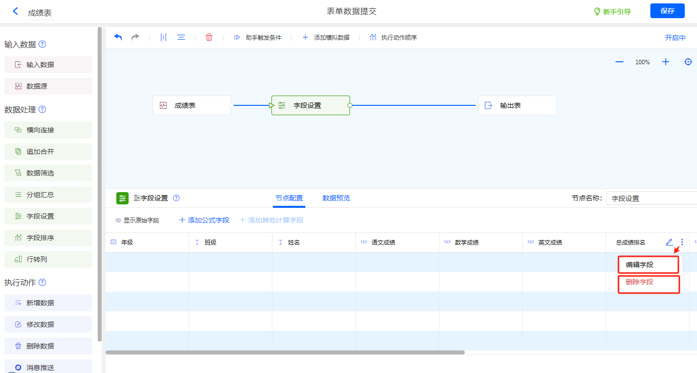
Task: Click help icon next to 输入数据
Action: (42, 44)
